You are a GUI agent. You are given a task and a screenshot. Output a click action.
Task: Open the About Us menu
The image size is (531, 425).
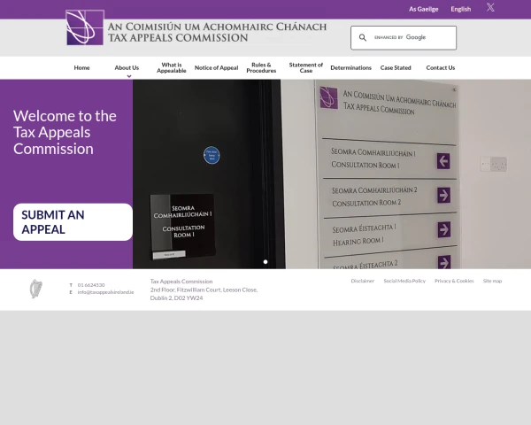click(x=127, y=67)
